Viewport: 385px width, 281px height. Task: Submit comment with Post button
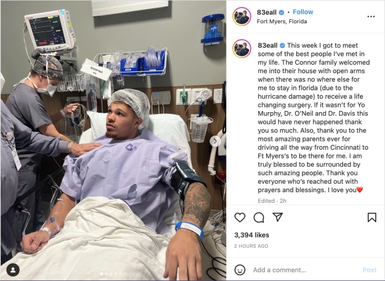point(369,270)
